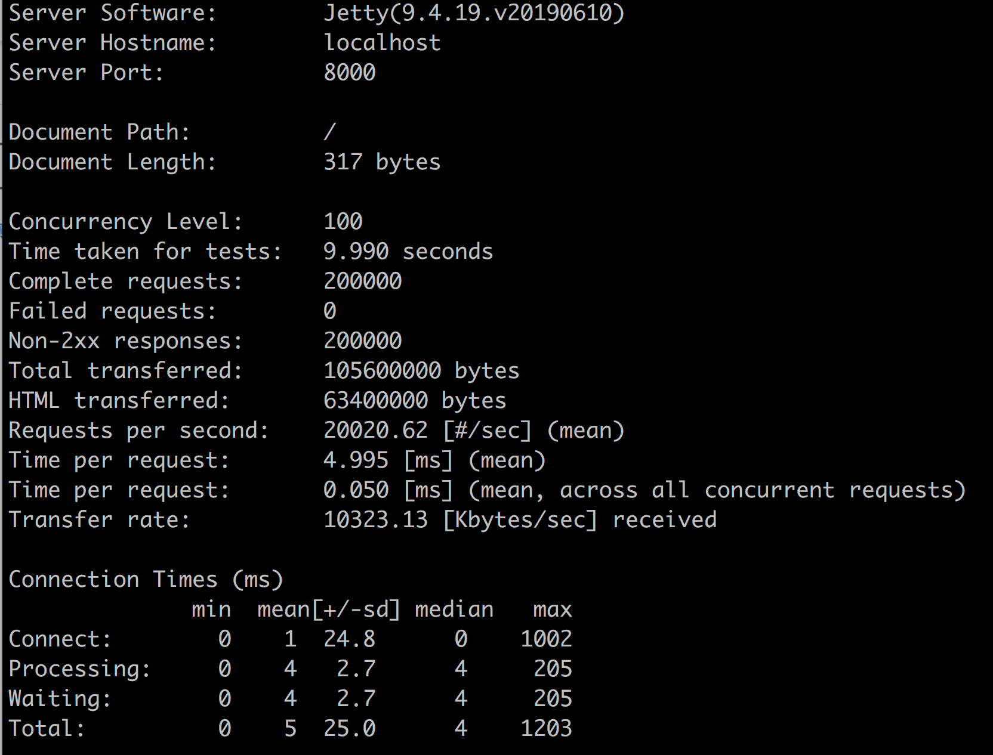Click the 9.990 seconds time value
The width and height of the screenshot is (993, 755).
(x=408, y=252)
